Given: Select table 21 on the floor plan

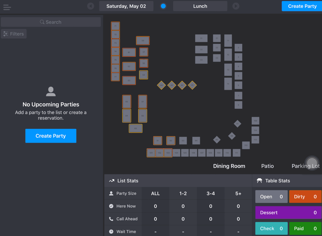Looking at the screenshot, I should click(217, 38).
